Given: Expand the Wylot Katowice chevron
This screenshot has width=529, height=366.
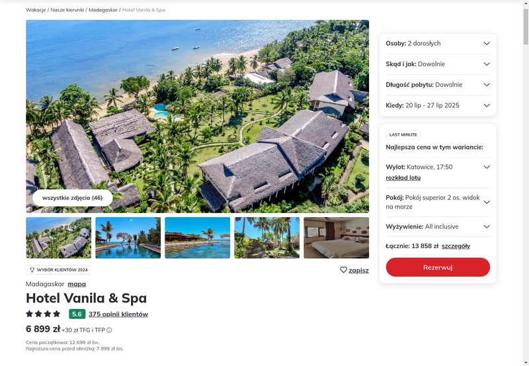Looking at the screenshot, I should [487, 167].
